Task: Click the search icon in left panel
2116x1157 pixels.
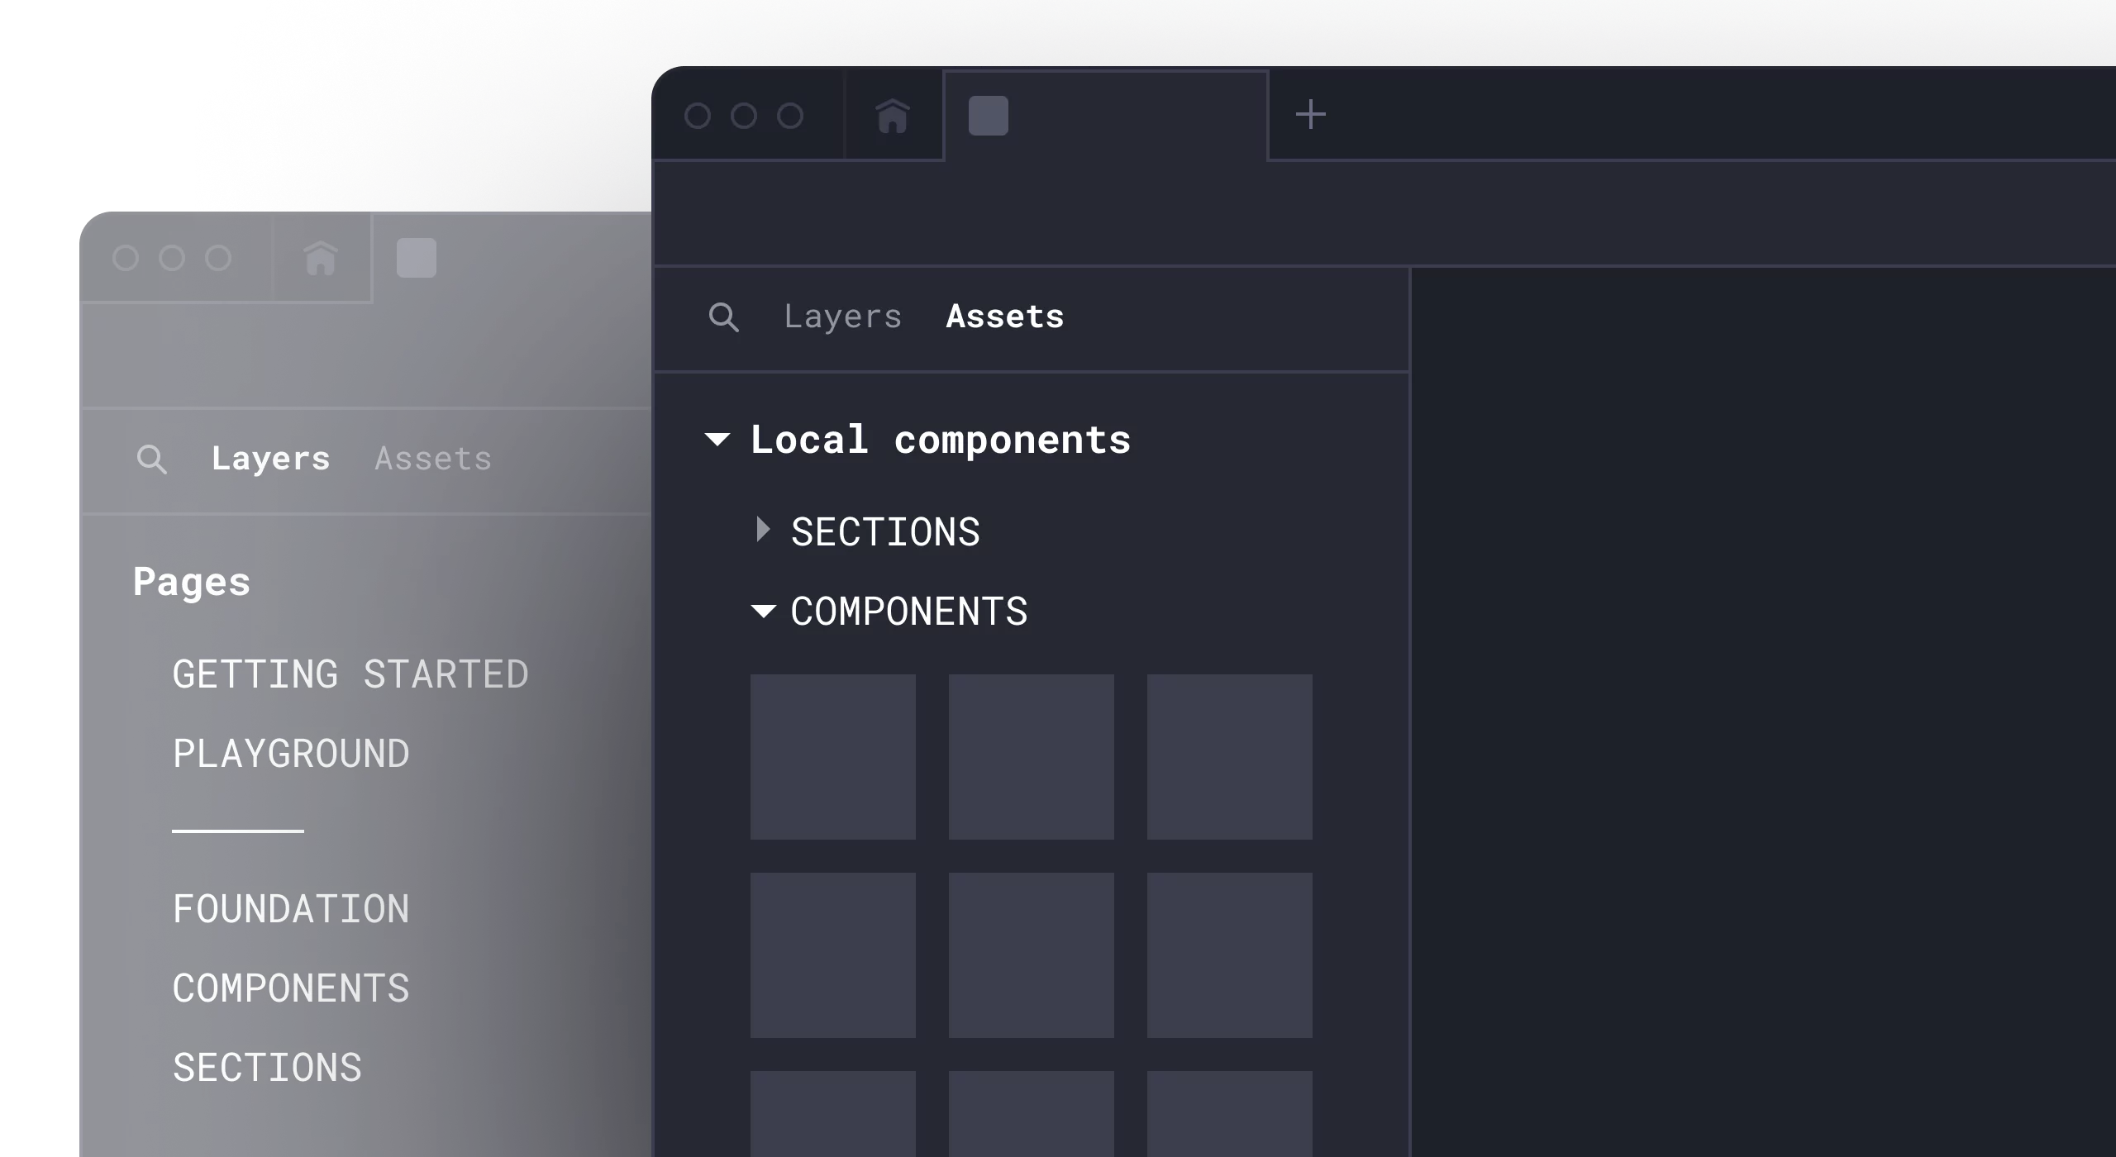Action: point(152,459)
